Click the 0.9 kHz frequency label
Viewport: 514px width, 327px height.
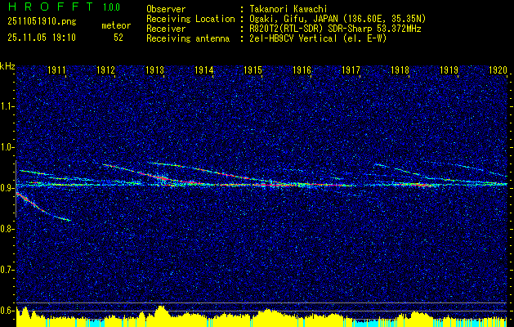click(x=7, y=188)
